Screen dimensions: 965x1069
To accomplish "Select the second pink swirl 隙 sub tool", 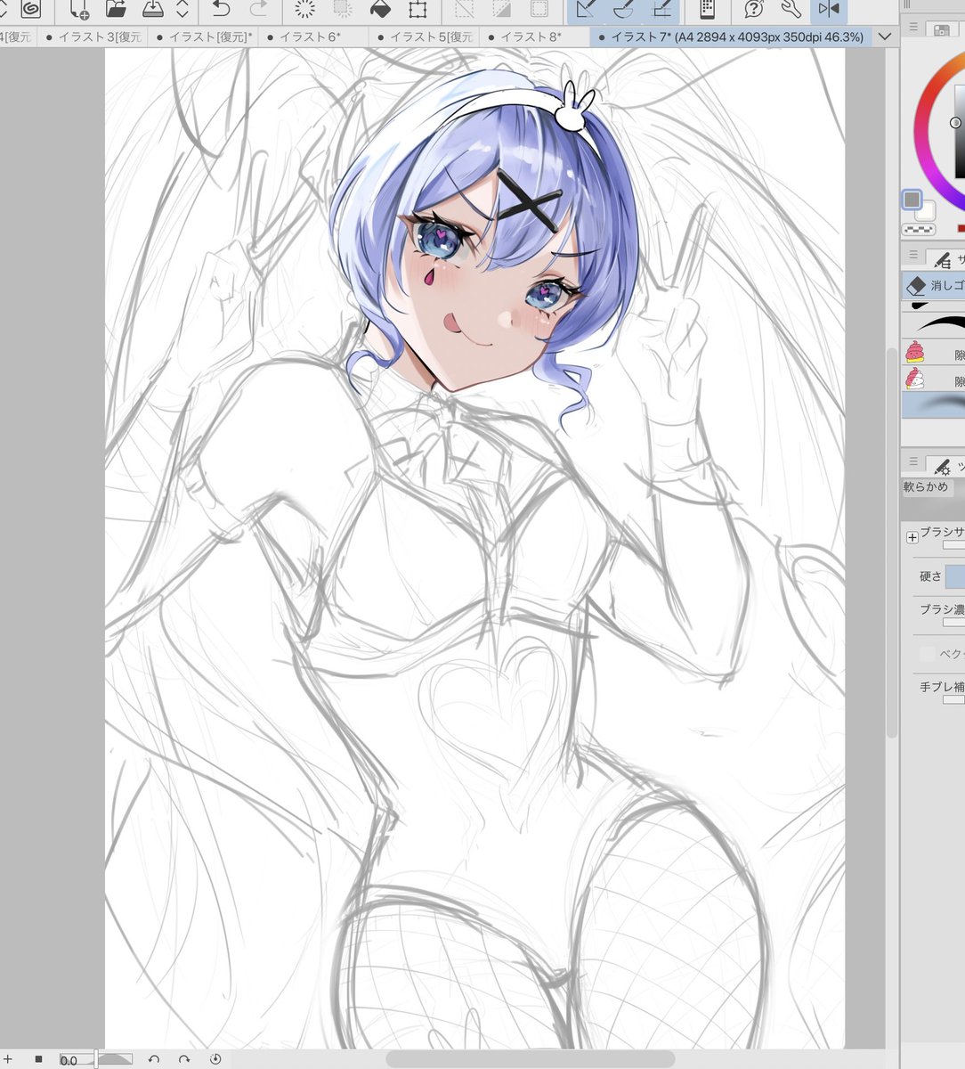I will (x=933, y=380).
